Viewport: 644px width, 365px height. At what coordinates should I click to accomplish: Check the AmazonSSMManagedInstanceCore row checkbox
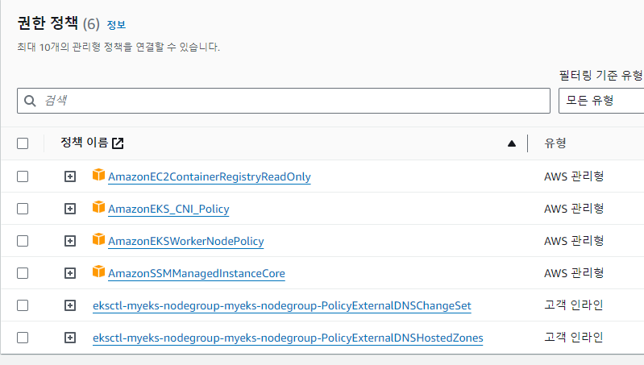click(x=23, y=273)
